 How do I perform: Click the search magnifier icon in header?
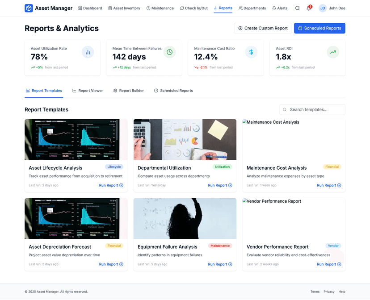pyautogui.click(x=298, y=8)
